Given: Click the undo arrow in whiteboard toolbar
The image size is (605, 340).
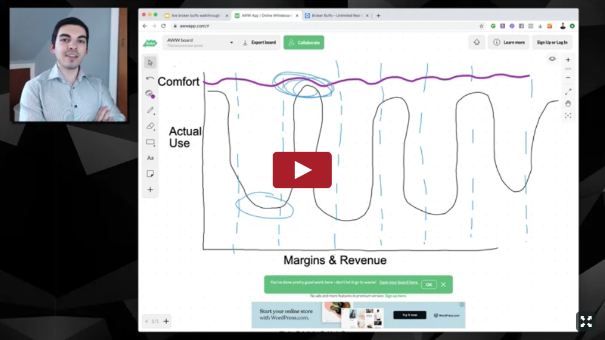Looking at the screenshot, I should point(150,79).
